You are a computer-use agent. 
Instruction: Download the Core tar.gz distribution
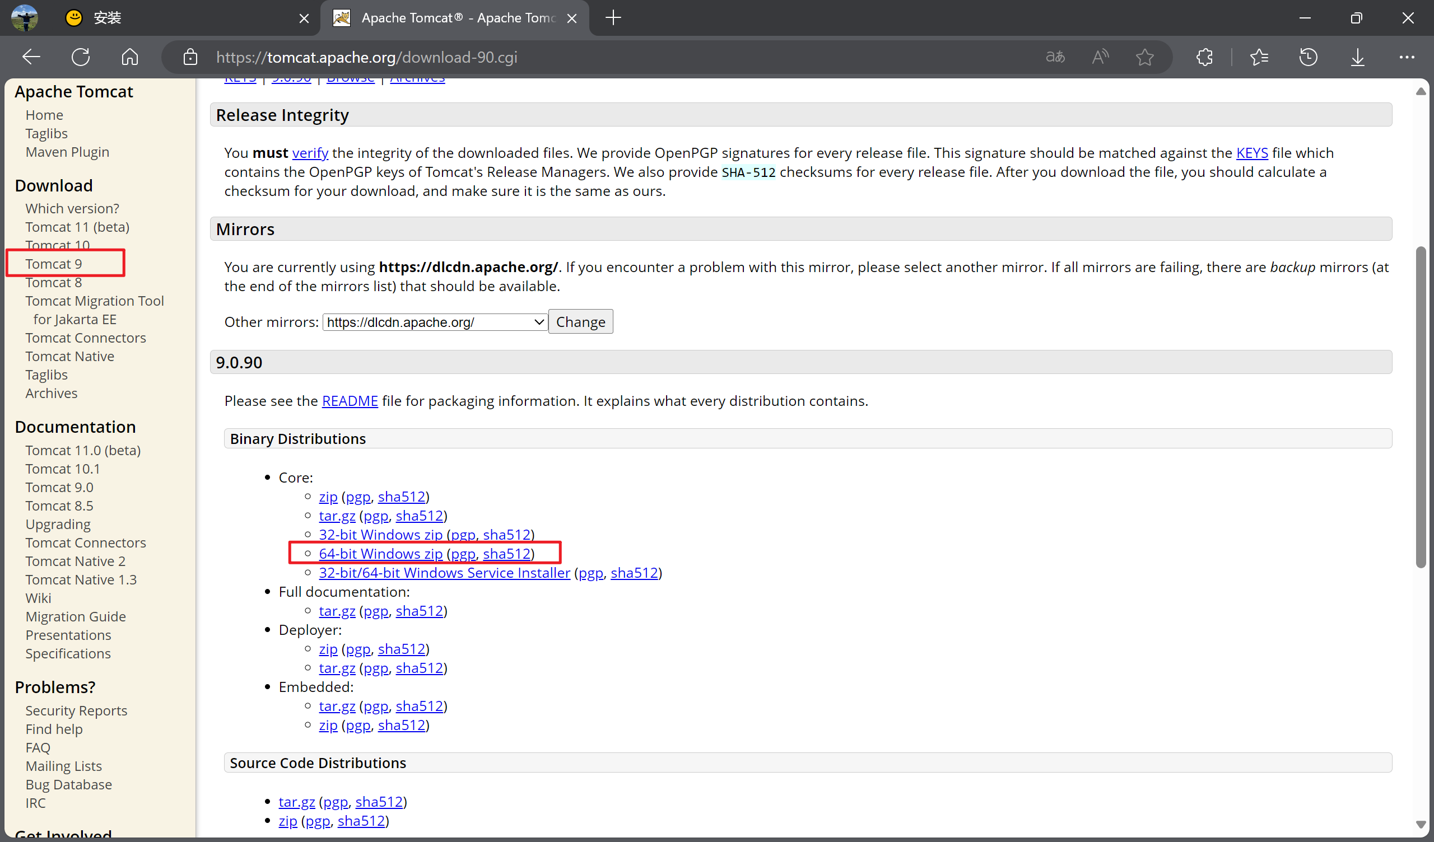click(x=337, y=516)
